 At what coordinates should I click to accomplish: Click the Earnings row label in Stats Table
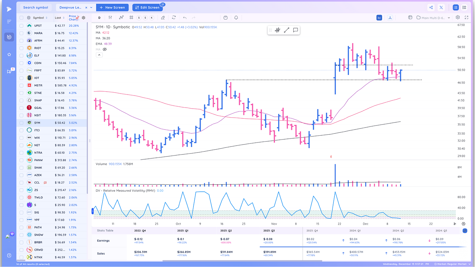tap(103, 241)
